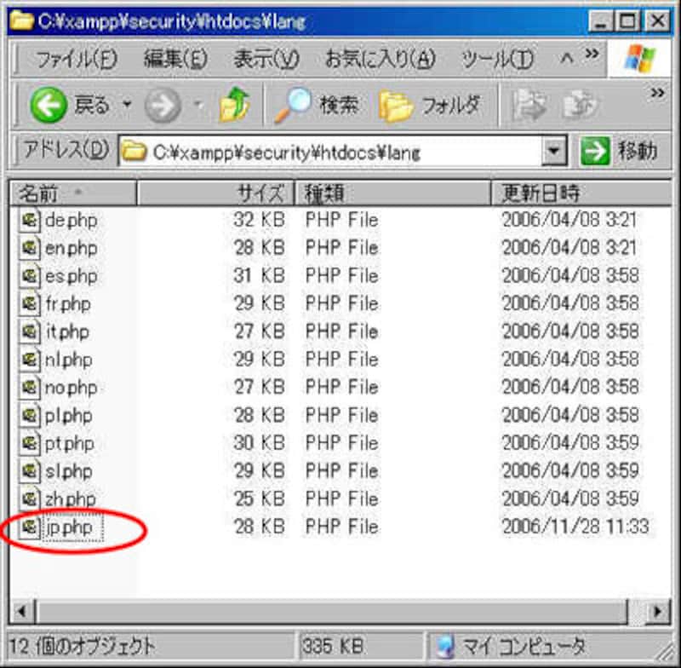Open the お気に入り(A) menu
This screenshot has height=668, width=681.
[380, 60]
